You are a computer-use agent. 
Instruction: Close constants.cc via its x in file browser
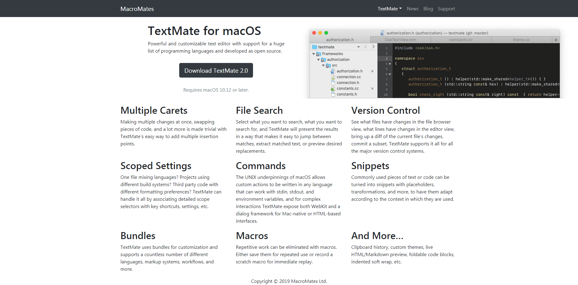(x=372, y=89)
